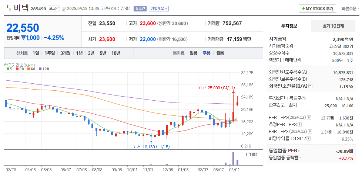Screen dimensions: 362x177
Task: Click the 동일업종 PER value -30.09배
Action: 344,151
